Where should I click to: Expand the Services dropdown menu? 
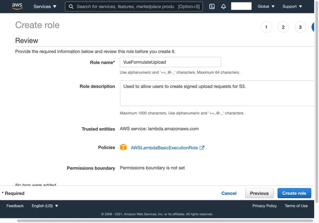45,6
